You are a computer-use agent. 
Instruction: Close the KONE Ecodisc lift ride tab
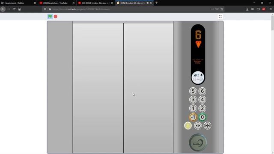tap(151, 3)
